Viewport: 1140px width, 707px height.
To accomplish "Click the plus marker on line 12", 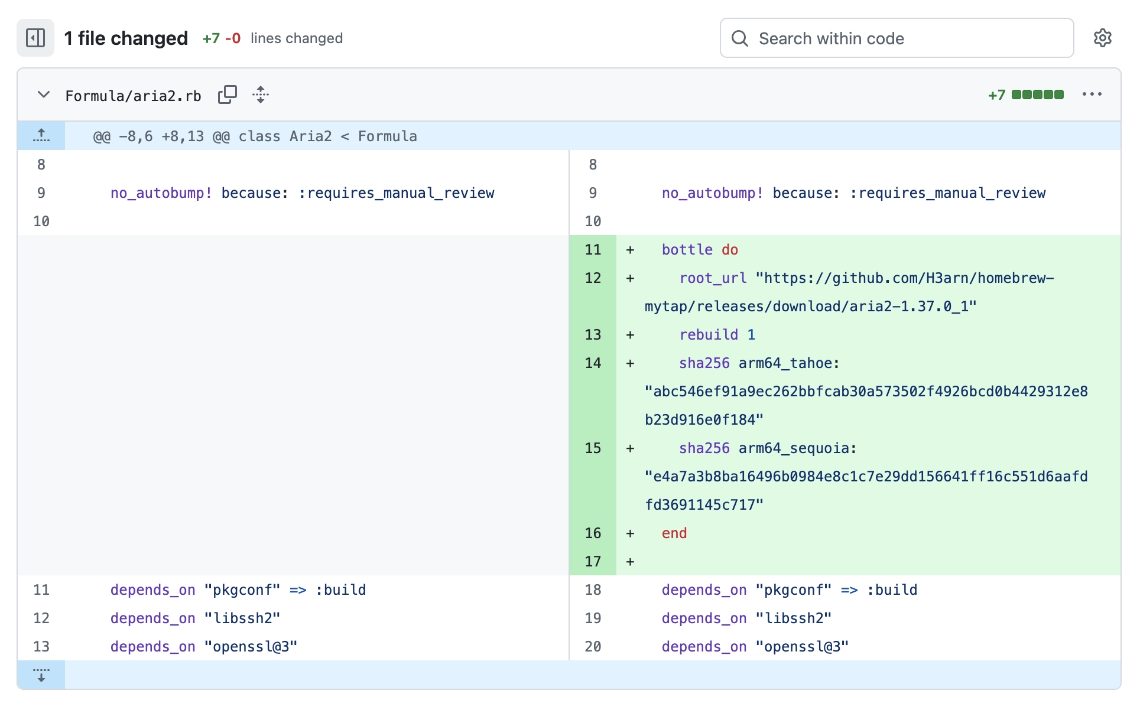I will click(631, 278).
